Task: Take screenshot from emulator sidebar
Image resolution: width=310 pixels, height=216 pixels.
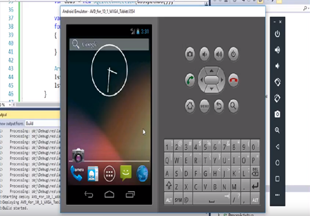Action: coord(277,114)
